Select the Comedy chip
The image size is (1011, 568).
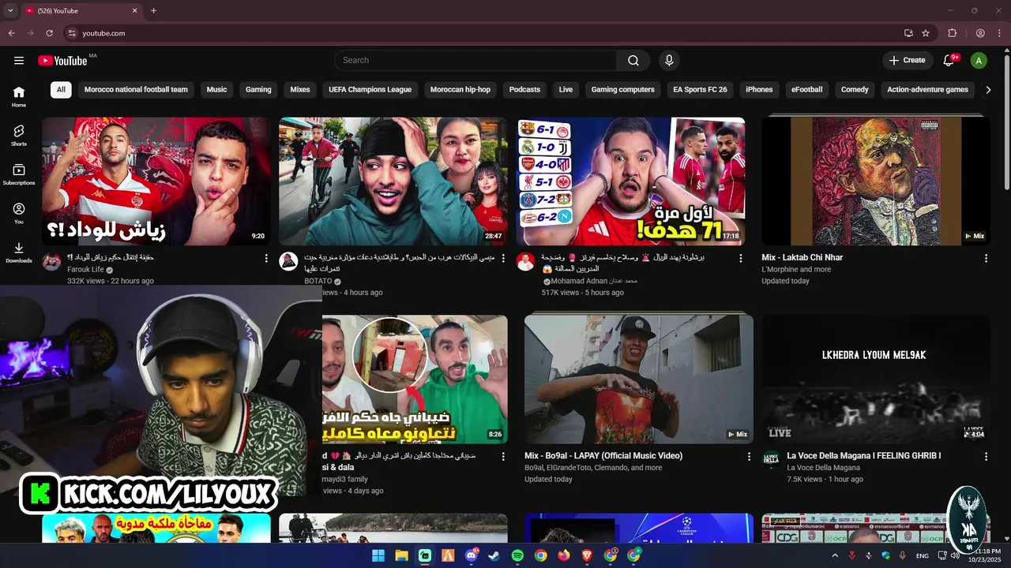855,90
